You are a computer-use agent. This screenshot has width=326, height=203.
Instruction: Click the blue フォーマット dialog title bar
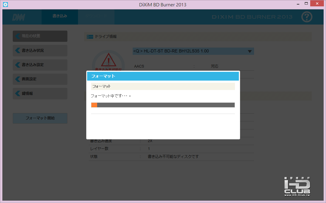point(163,76)
